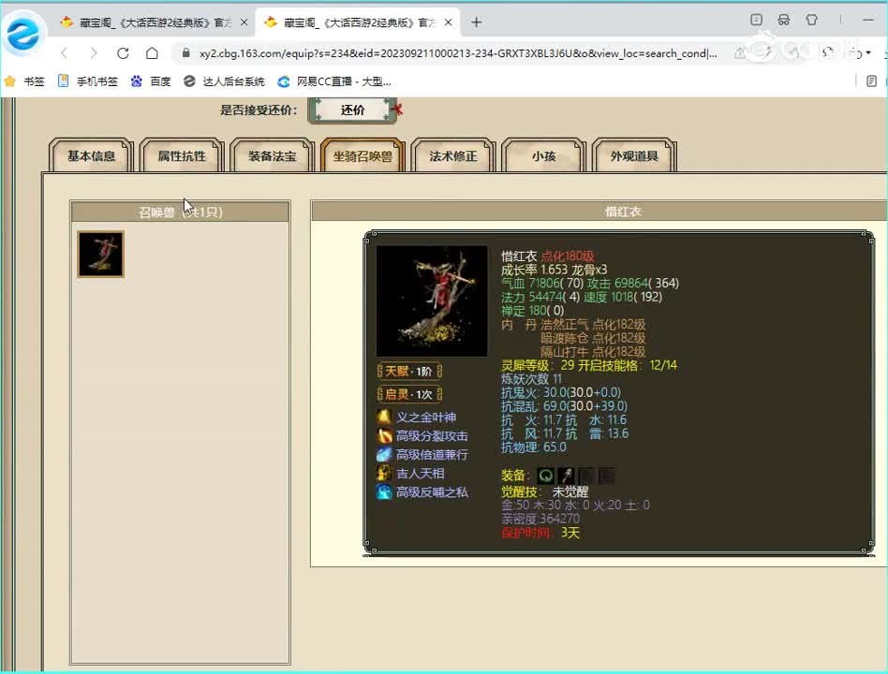Image resolution: width=888 pixels, height=674 pixels.
Task: Open the 手机书签 bookmark
Action: click(88, 81)
